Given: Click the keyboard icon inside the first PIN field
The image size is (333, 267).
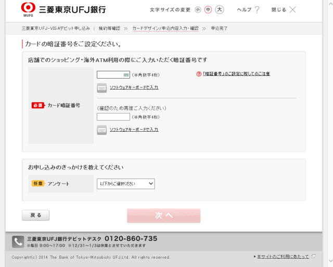Looking at the screenshot, I should click(126, 75).
